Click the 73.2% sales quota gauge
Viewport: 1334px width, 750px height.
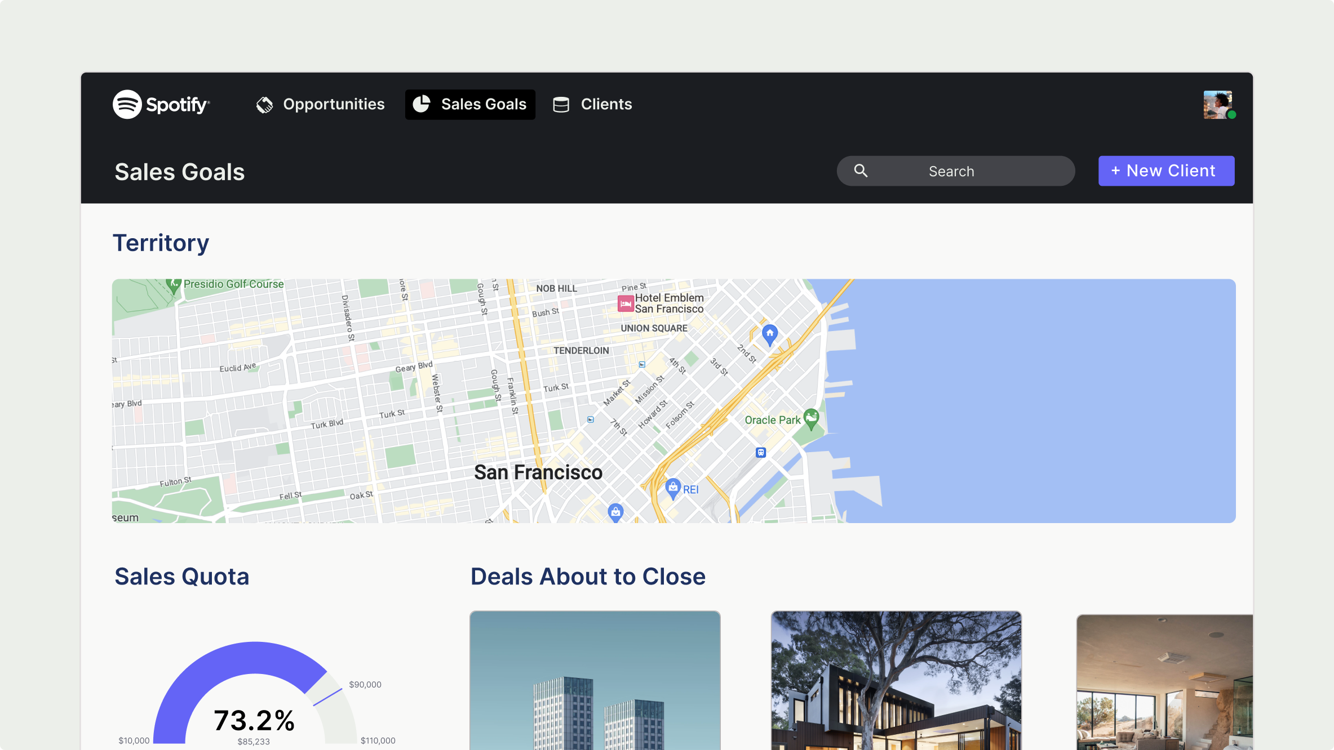(252, 709)
